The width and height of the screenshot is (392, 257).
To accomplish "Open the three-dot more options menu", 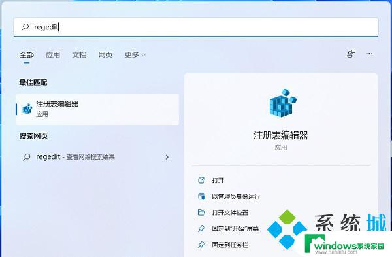I will pos(369,54).
